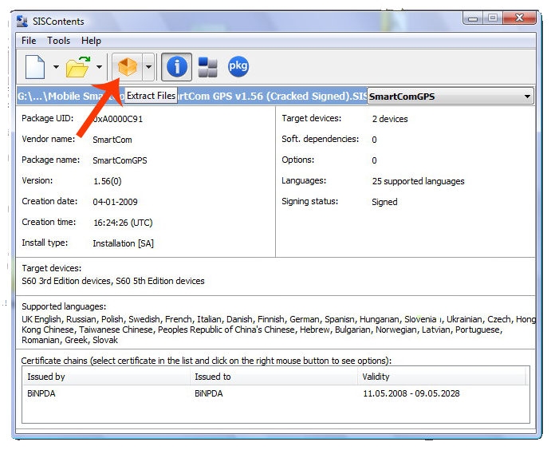Open the Tools menu
This screenshot has height=450, width=555.
click(x=59, y=41)
